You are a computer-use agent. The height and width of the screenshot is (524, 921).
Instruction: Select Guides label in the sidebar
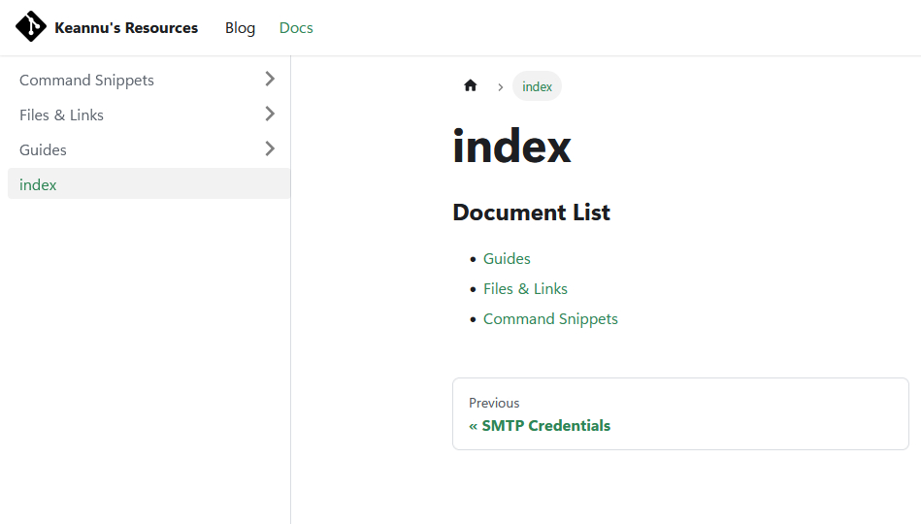(43, 150)
